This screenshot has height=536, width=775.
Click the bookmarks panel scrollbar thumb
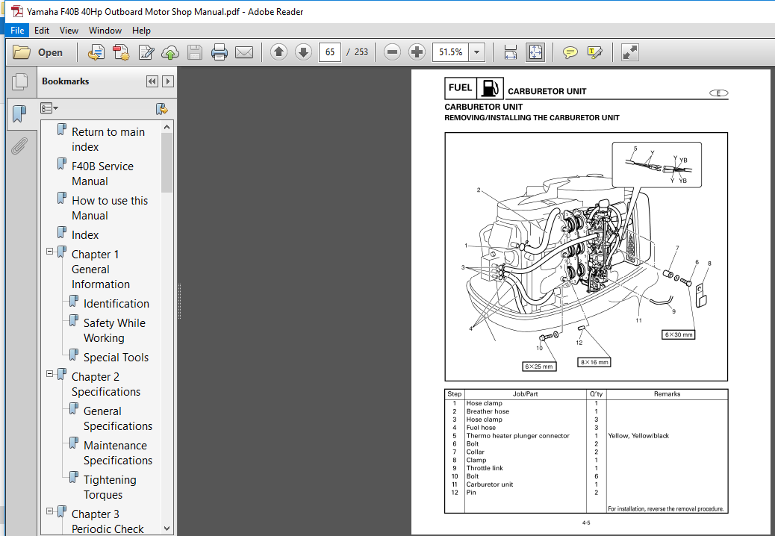166,163
